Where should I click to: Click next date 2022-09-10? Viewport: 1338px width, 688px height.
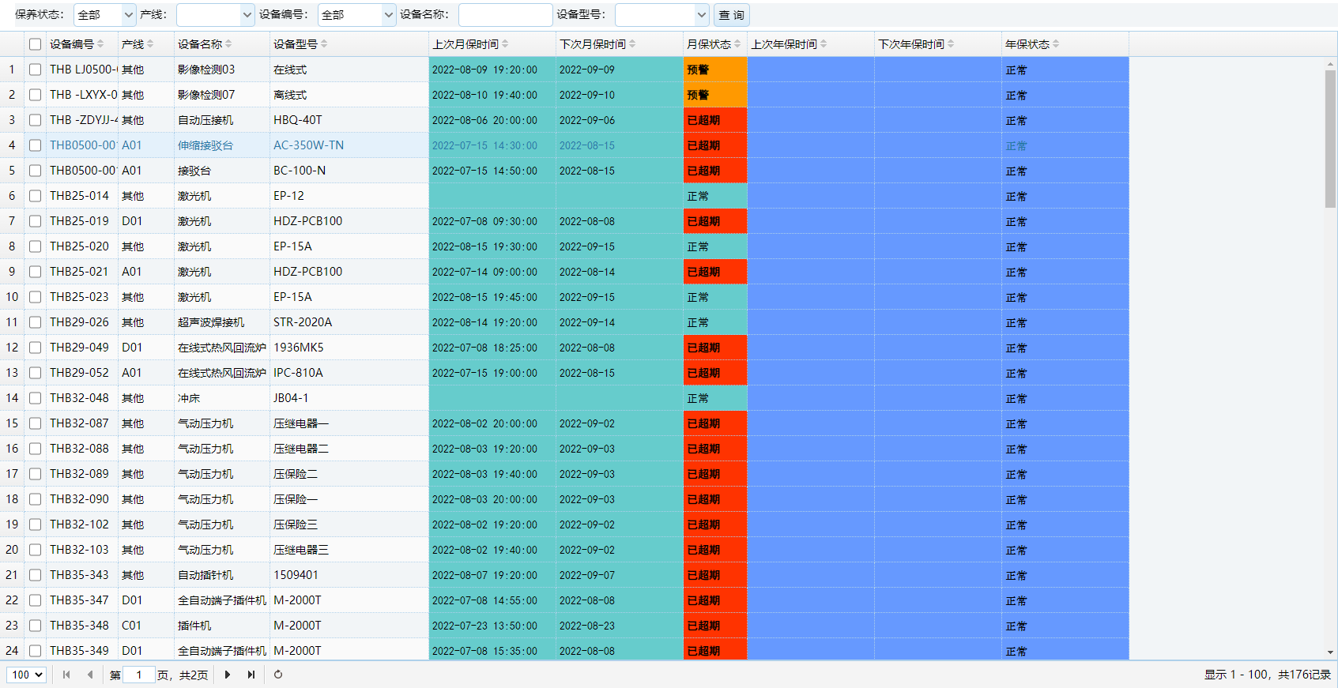click(x=587, y=95)
